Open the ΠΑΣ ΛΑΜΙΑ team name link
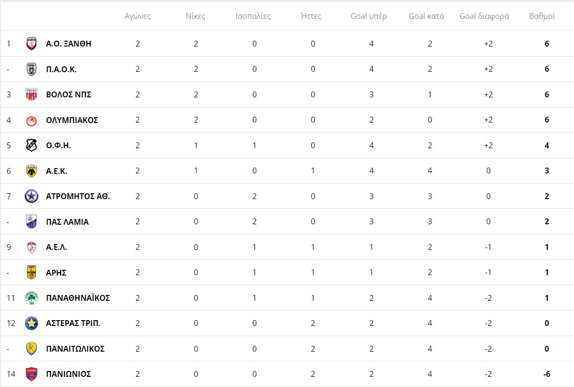 67,222
